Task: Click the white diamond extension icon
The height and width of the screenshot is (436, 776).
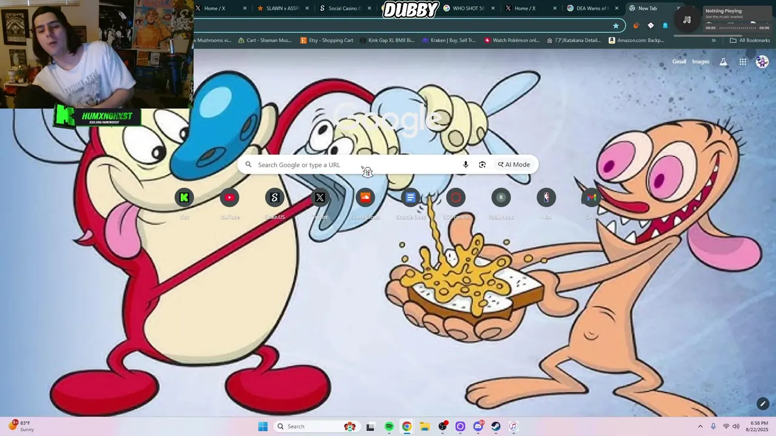Action: pos(651,25)
